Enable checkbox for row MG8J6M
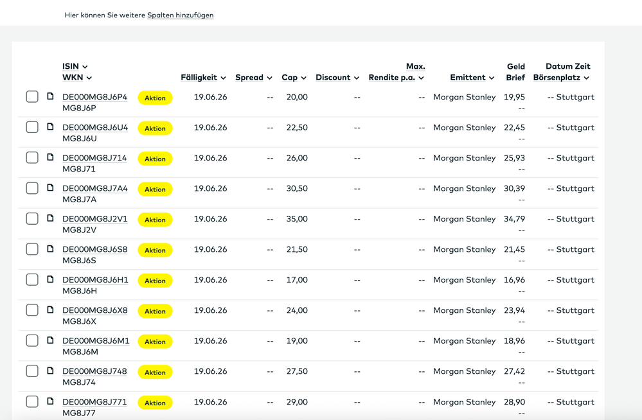This screenshot has width=642, height=420. [x=32, y=340]
